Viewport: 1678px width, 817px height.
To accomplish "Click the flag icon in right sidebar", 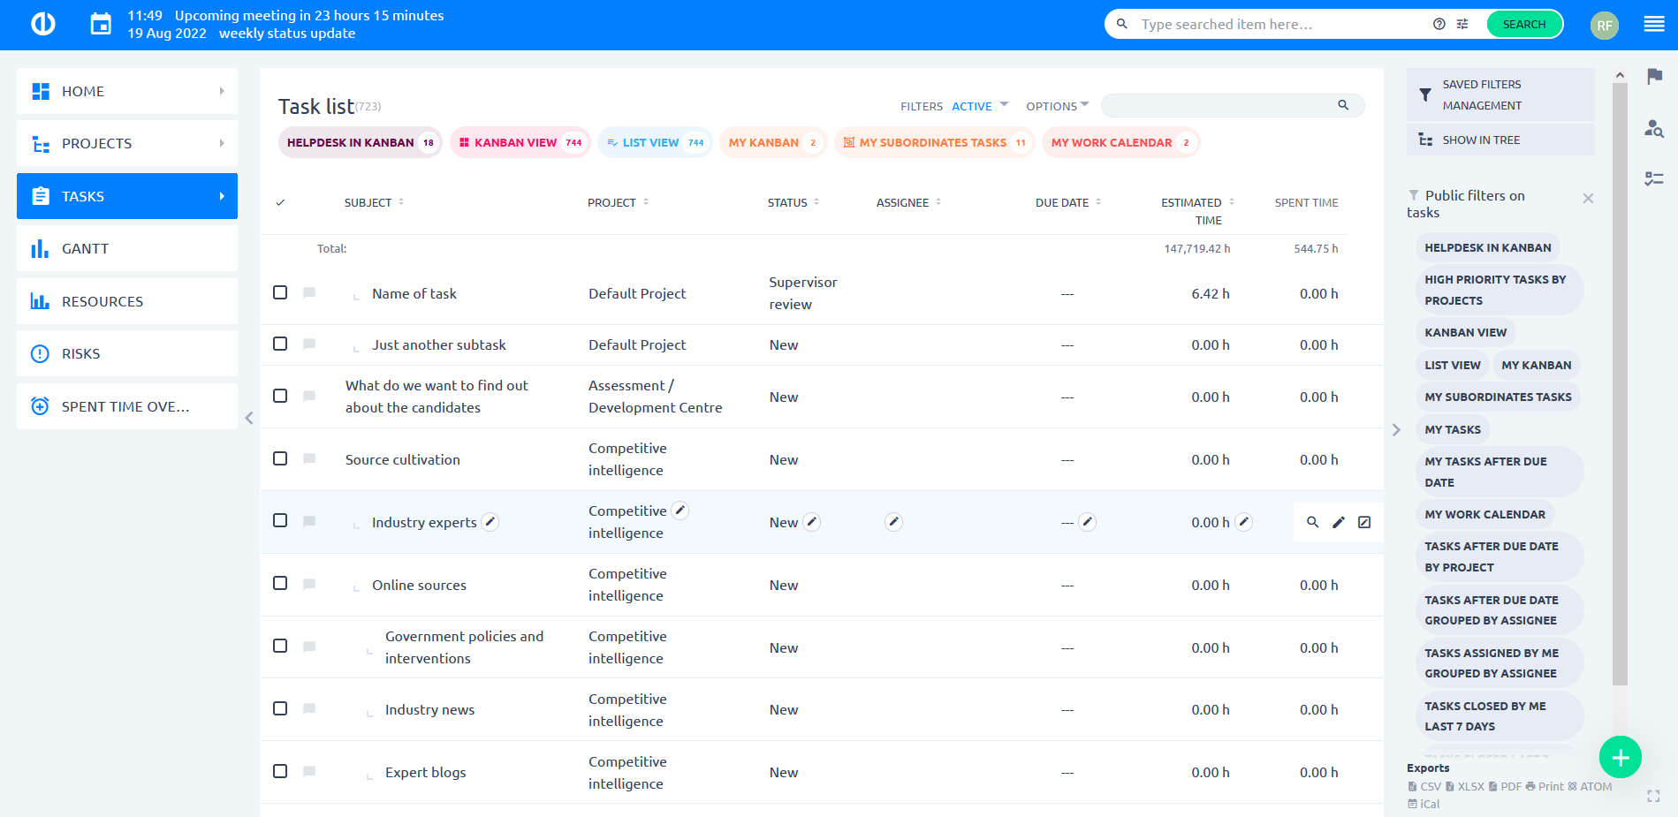I will click(x=1654, y=77).
